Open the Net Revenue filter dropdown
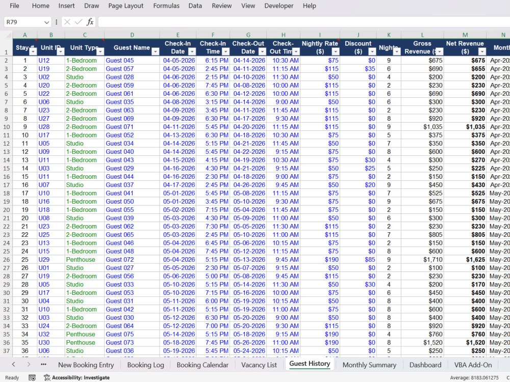Screen dimensions: 510x382 click(482, 51)
